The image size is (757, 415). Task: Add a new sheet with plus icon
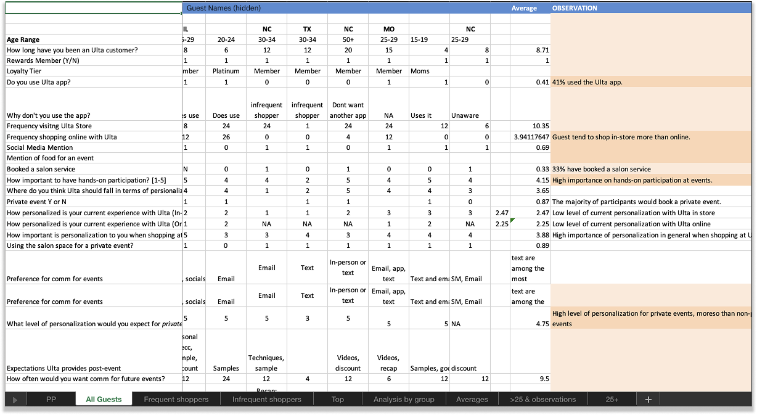click(x=648, y=400)
